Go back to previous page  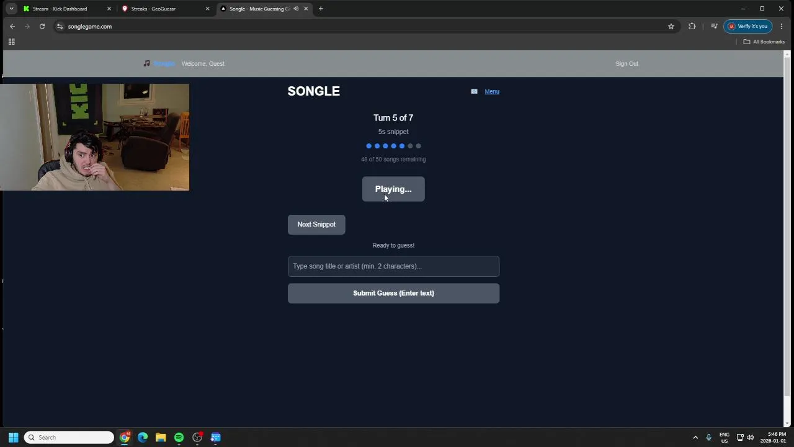(12, 26)
